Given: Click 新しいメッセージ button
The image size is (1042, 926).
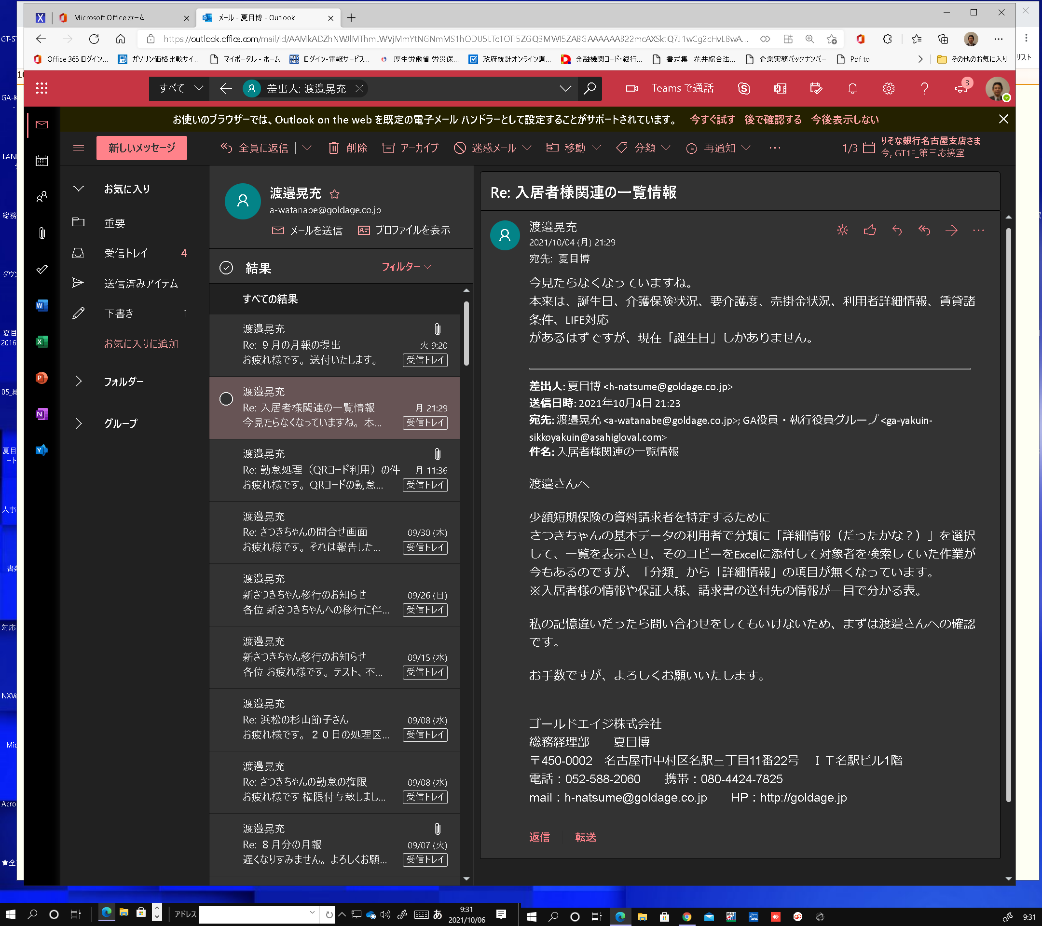Looking at the screenshot, I should click(x=142, y=148).
